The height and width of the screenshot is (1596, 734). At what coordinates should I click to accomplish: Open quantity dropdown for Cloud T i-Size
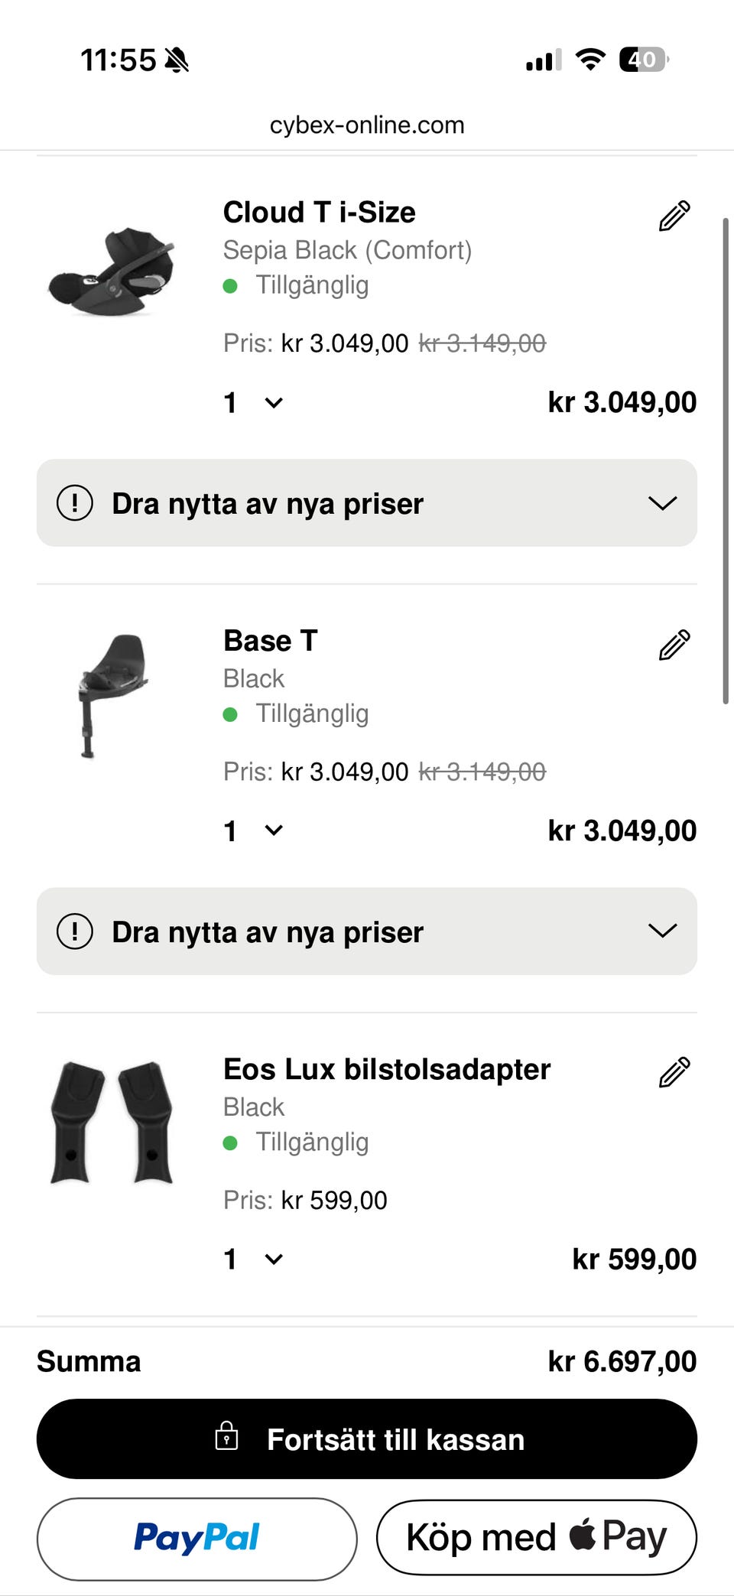[254, 402]
